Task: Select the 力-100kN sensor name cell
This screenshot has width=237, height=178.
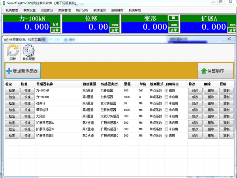Action: coord(58,91)
